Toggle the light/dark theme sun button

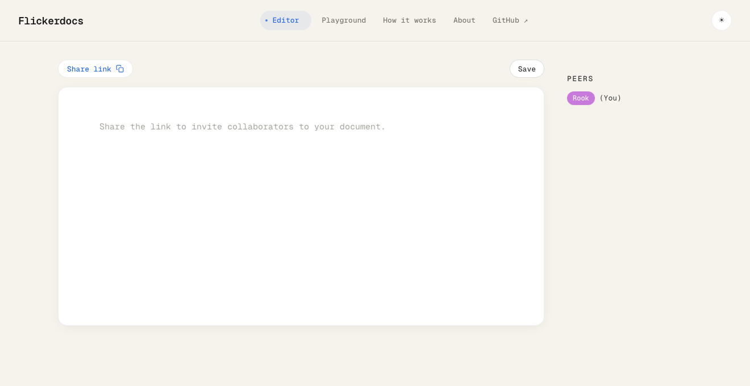click(x=722, y=20)
